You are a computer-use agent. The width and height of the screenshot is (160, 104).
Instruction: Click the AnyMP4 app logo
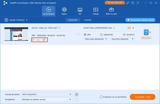point(5,3)
